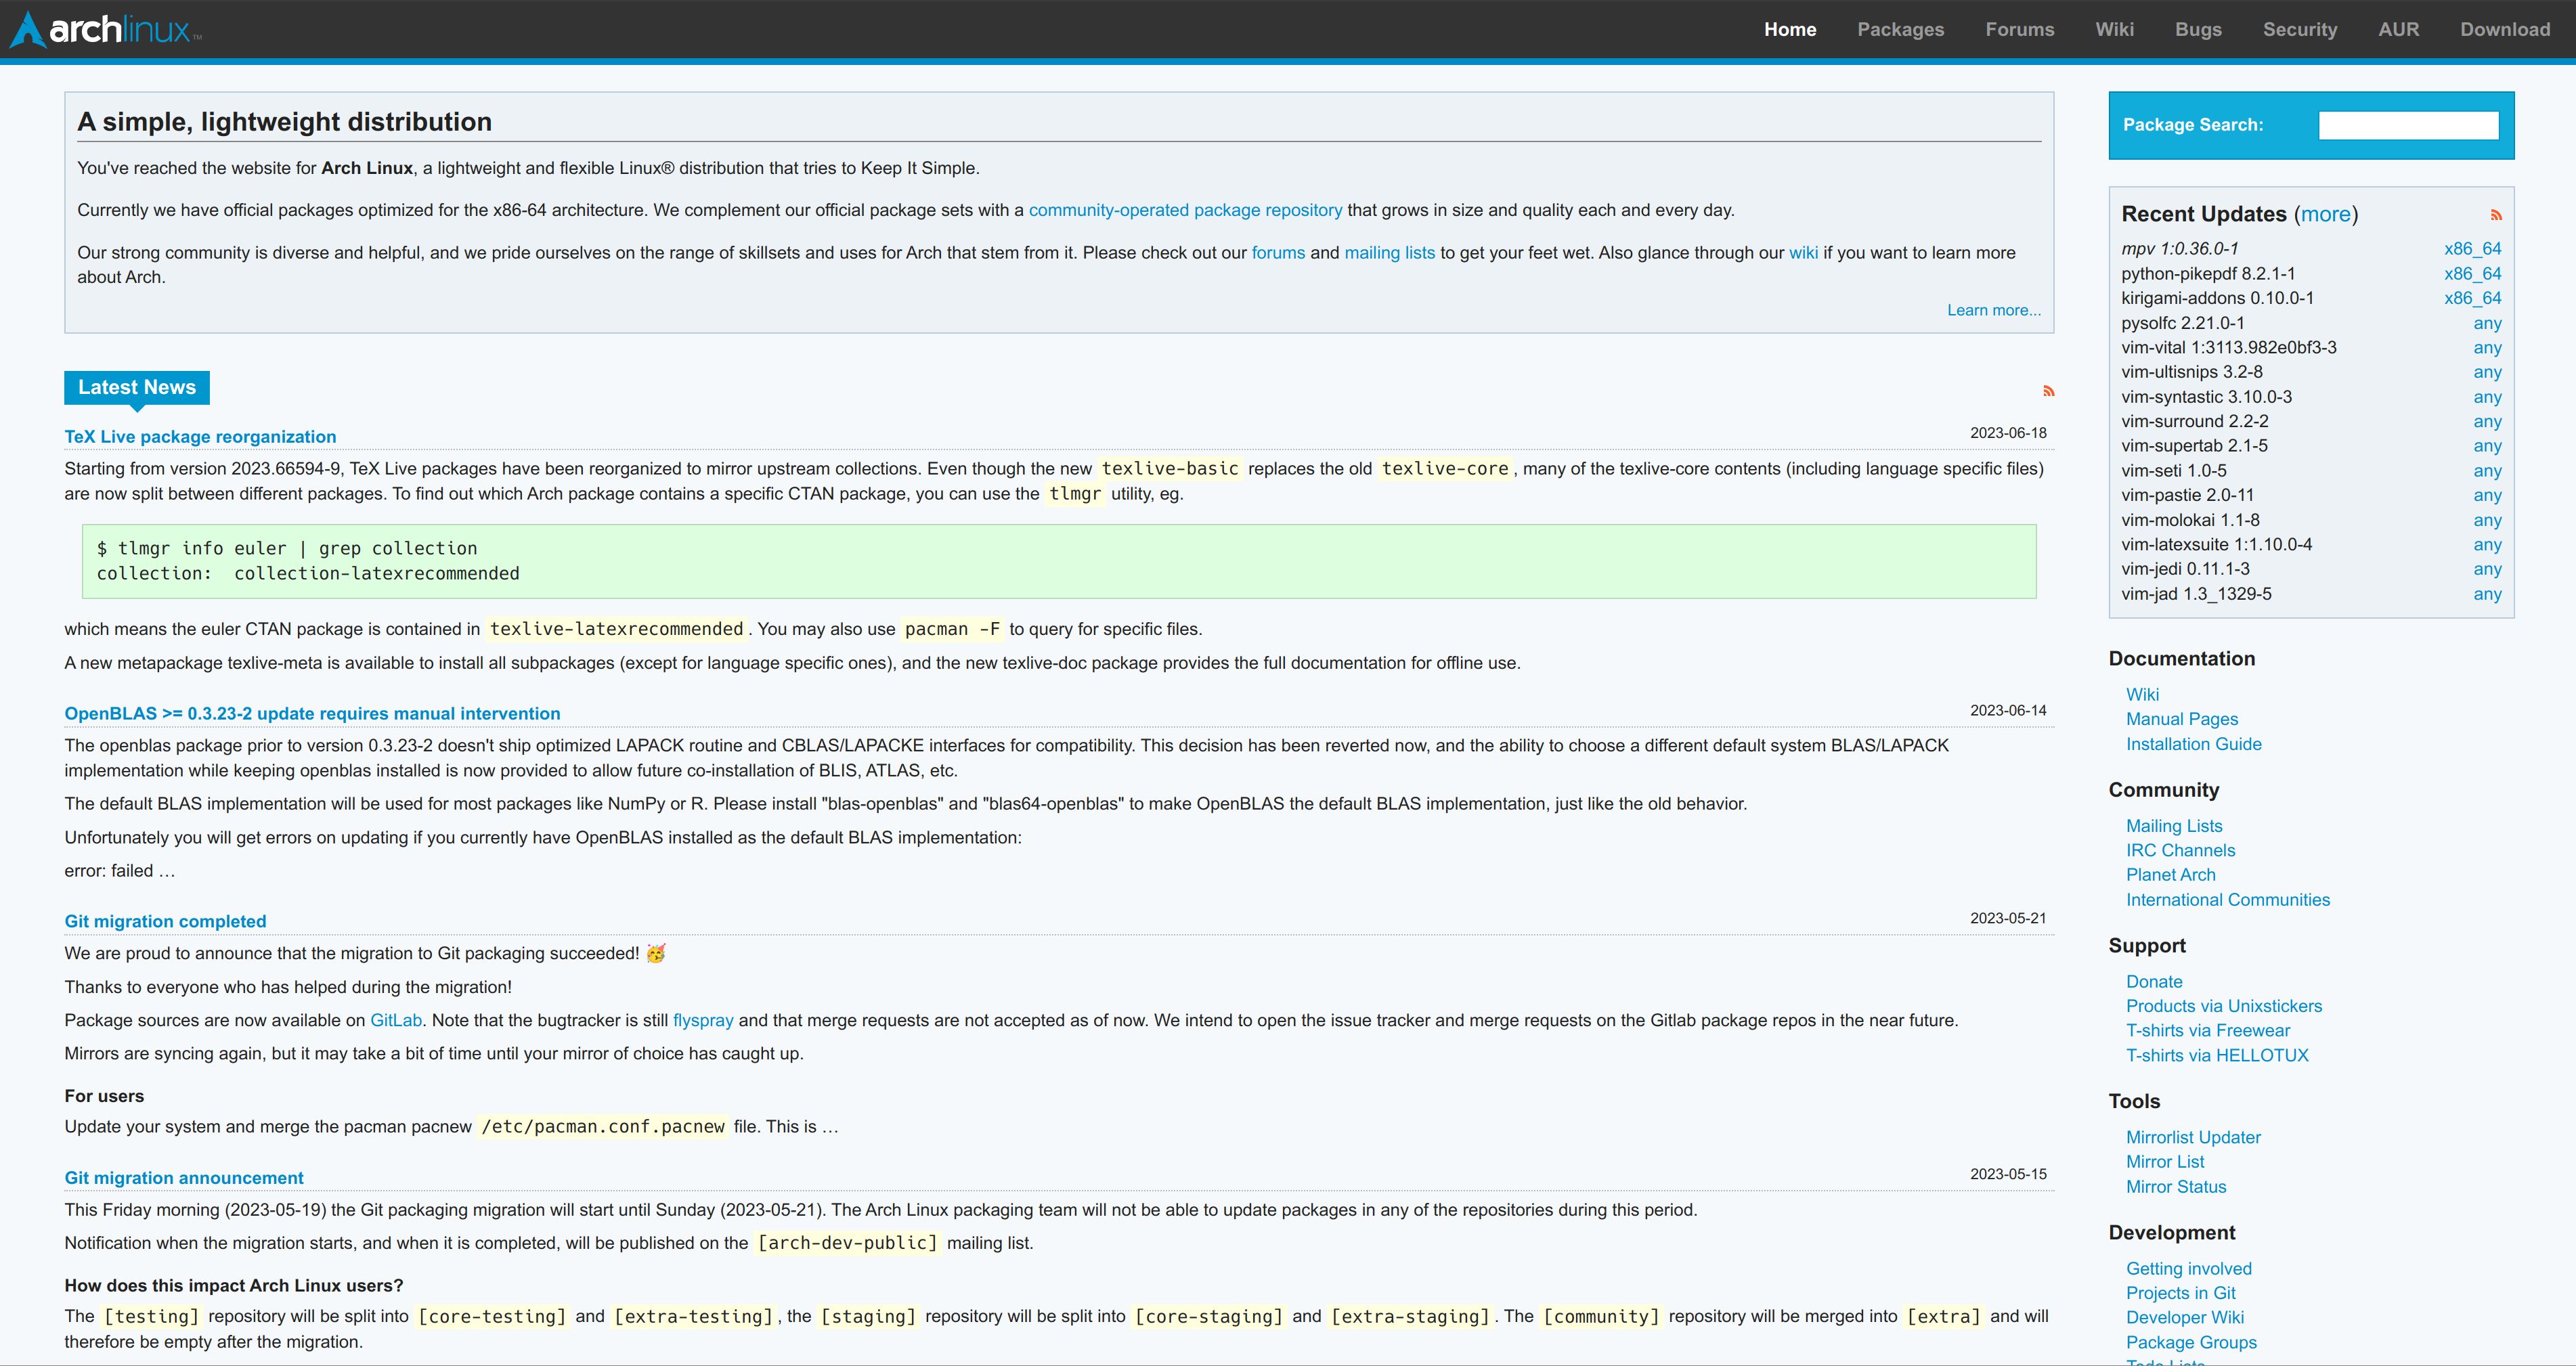Viewport: 2576px width, 1366px height.
Task: Open kirigami-addons 0.10.0-1 package
Action: tap(2217, 298)
